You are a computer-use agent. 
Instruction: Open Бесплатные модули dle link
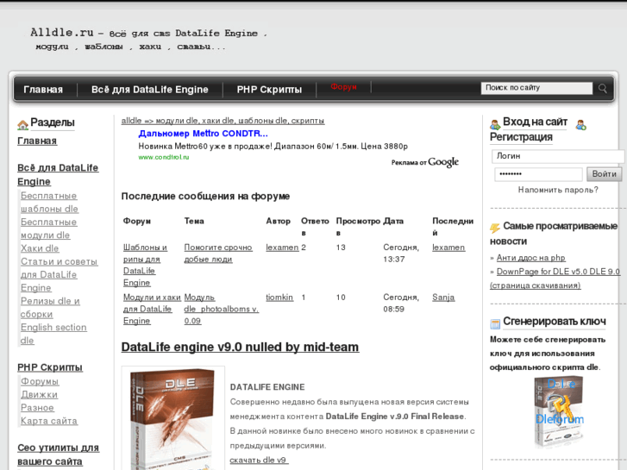[x=49, y=229]
